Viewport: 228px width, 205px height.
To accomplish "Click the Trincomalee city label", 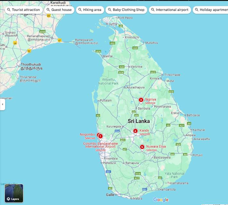I will pos(172,75).
